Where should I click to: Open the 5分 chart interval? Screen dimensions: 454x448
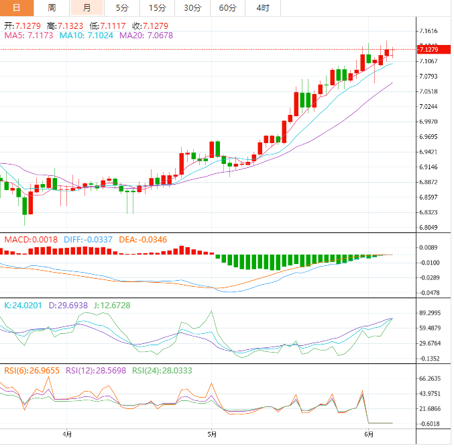point(121,8)
